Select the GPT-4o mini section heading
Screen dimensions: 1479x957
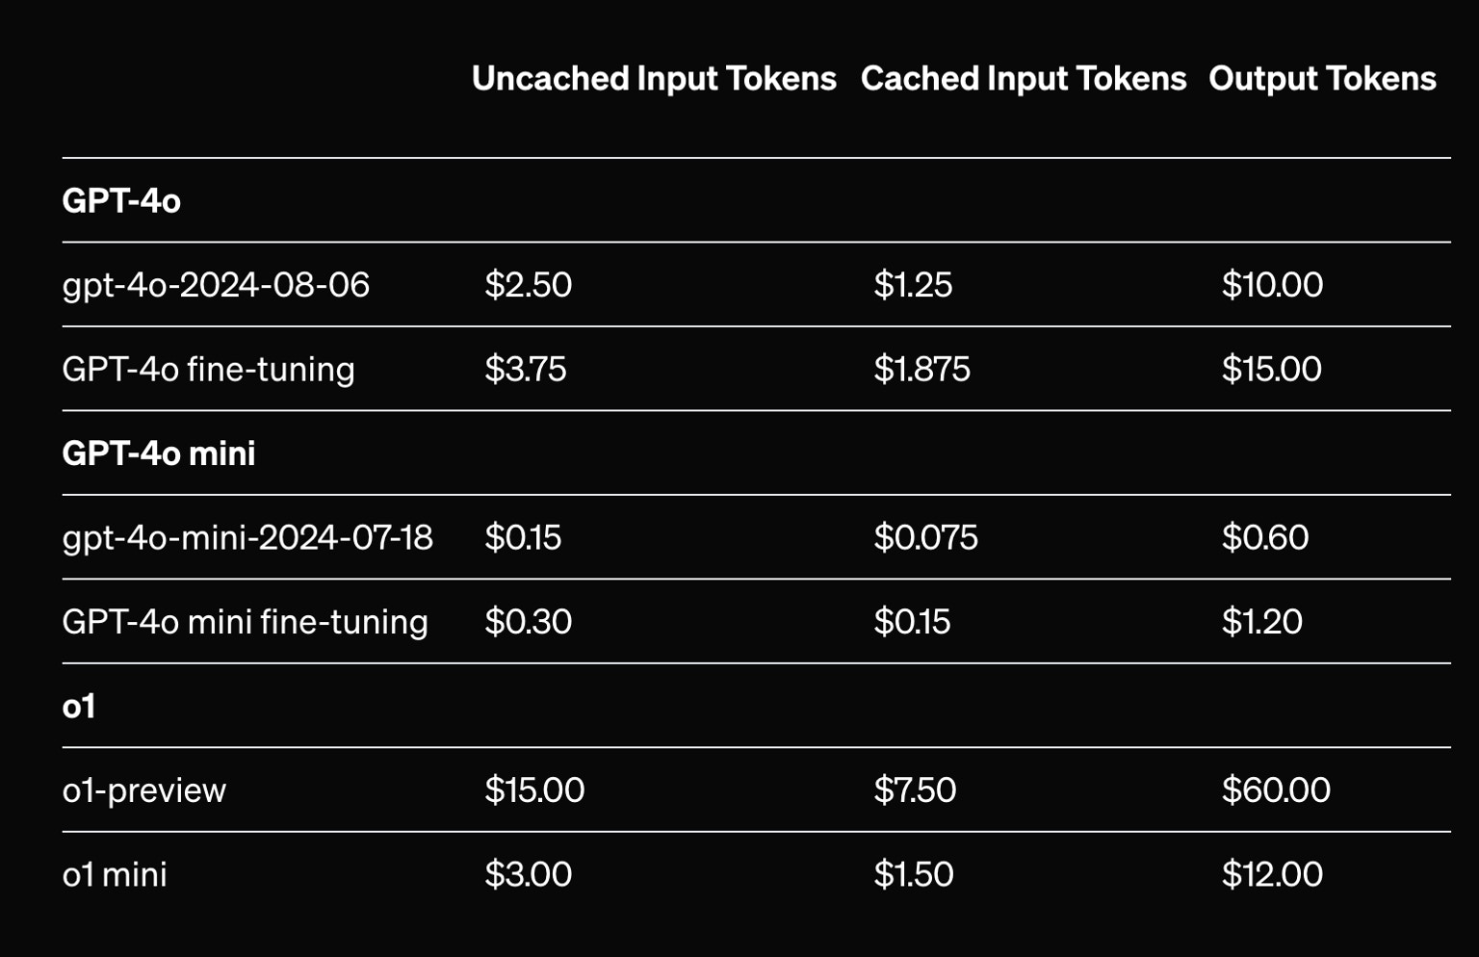click(x=159, y=453)
